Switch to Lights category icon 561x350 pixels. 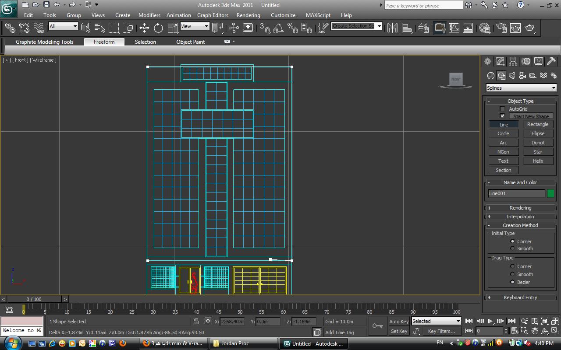(x=511, y=76)
